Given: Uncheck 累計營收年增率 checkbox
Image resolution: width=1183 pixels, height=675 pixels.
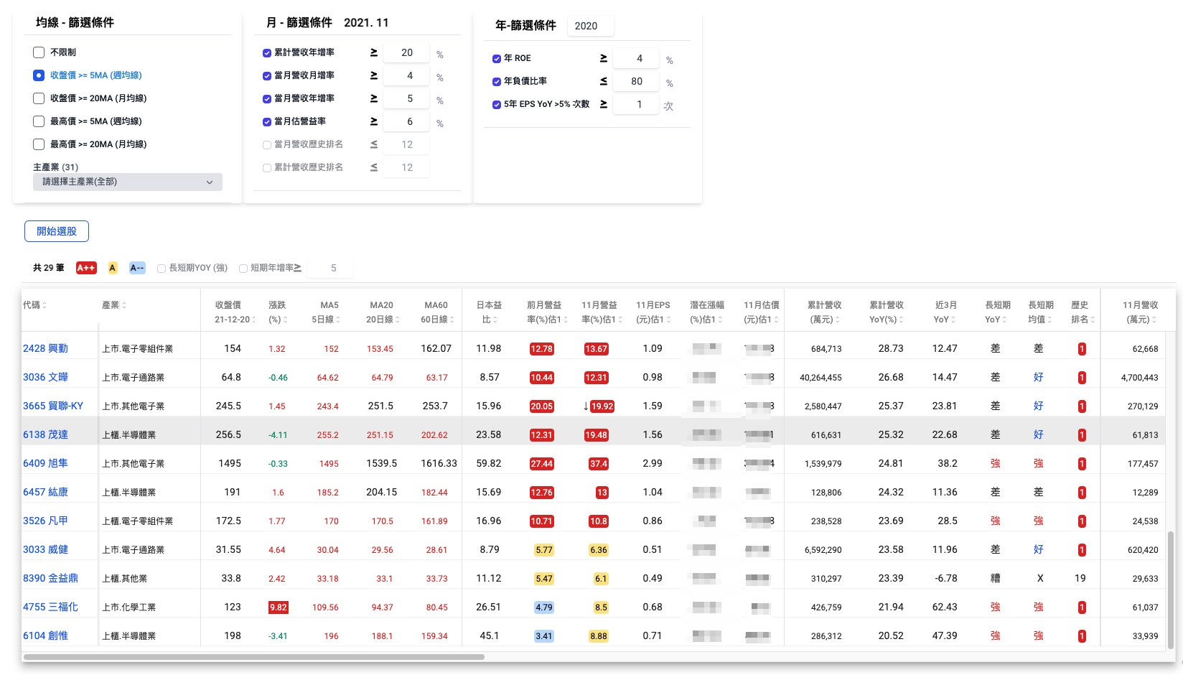Looking at the screenshot, I should pos(267,53).
